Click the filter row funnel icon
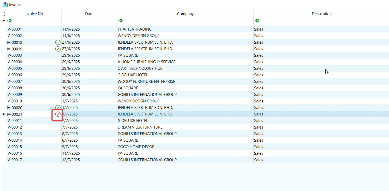The height and width of the screenshot is (191, 389). (x=4, y=21)
